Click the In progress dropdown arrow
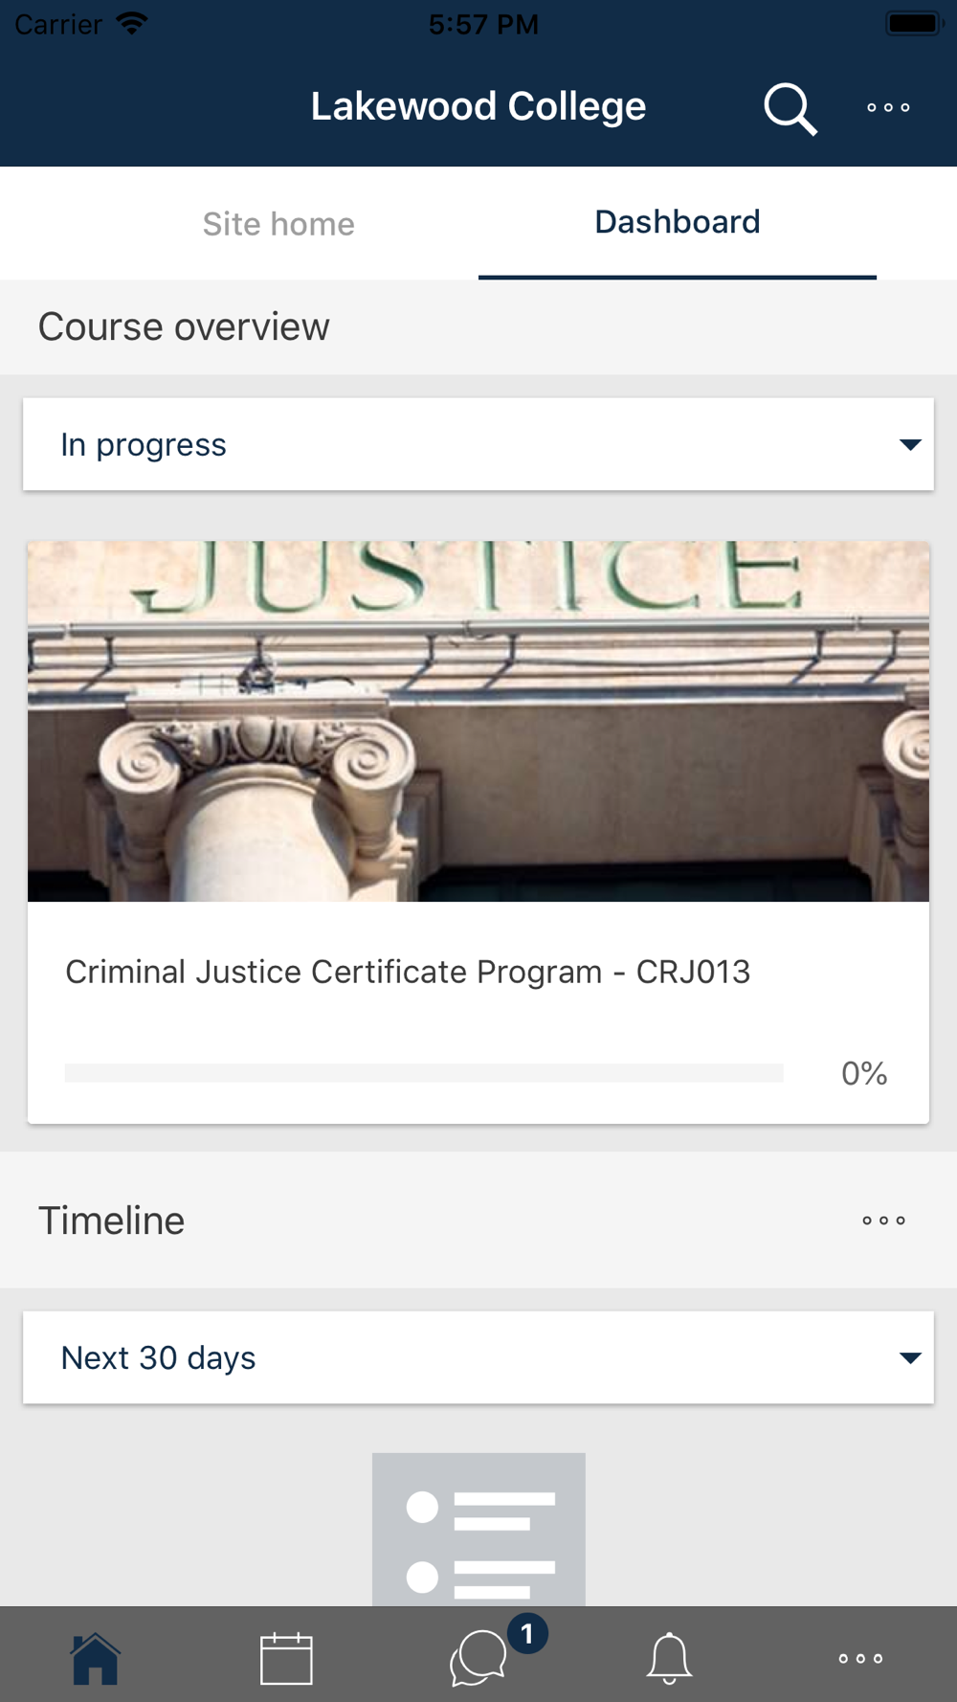The height and width of the screenshot is (1702, 957). tap(910, 444)
